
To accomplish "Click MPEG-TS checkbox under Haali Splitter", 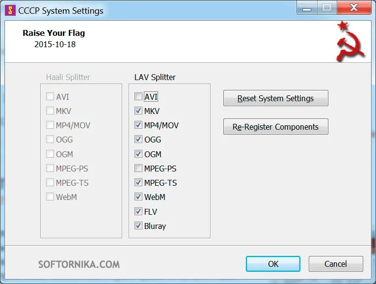I will click(x=50, y=182).
